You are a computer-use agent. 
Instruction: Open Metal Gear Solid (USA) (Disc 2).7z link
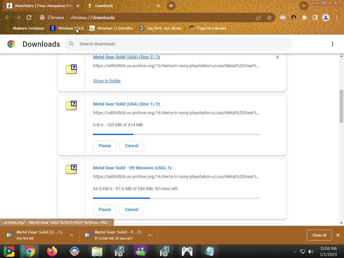click(x=126, y=57)
